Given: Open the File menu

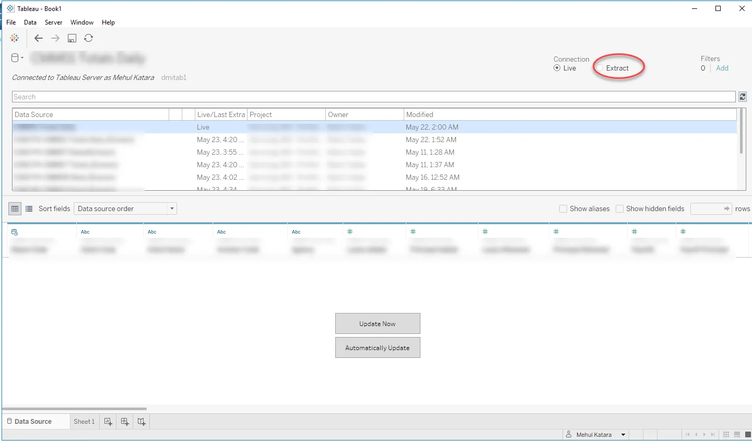Looking at the screenshot, I should click(x=11, y=22).
